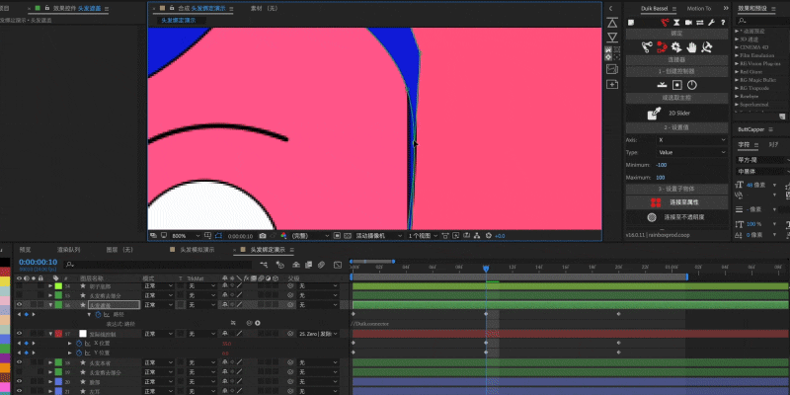This screenshot has width=790, height=395.
Task: Hide layer 37 with its eye icon
Action: [x=19, y=334]
